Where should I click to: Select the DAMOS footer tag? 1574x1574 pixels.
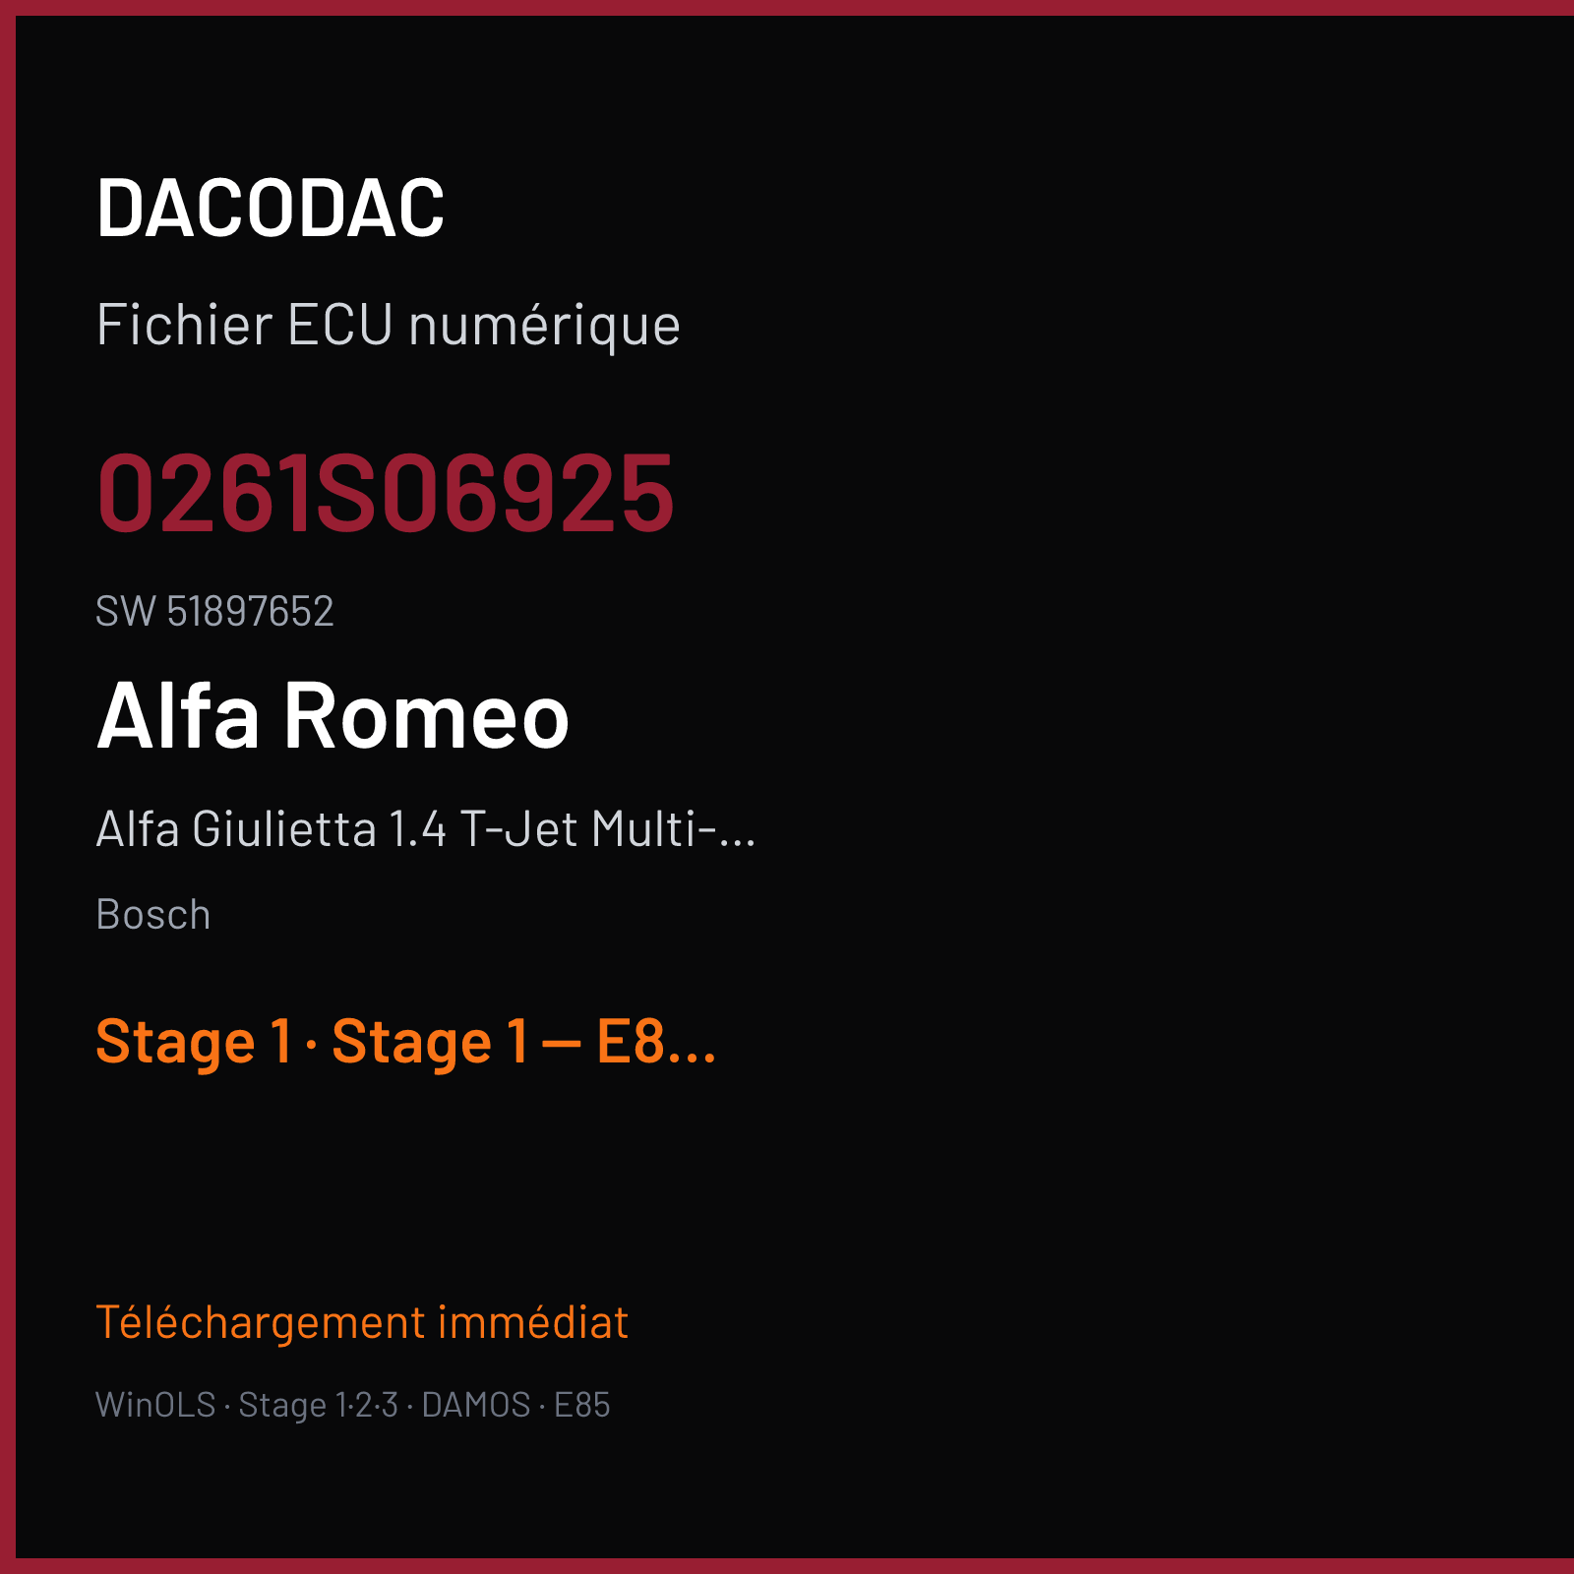click(476, 1405)
